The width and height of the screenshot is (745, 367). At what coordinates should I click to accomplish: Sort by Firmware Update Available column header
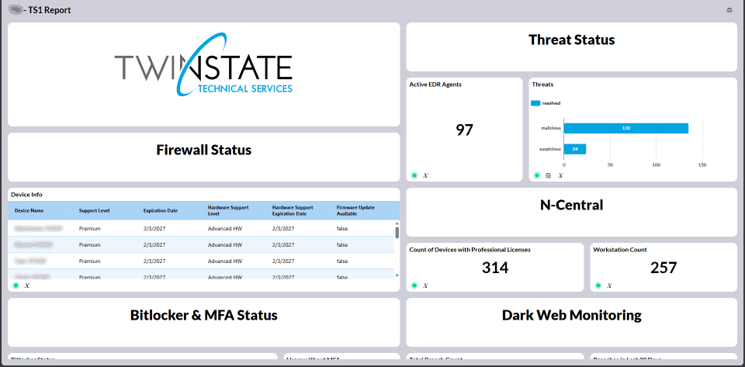click(x=356, y=210)
